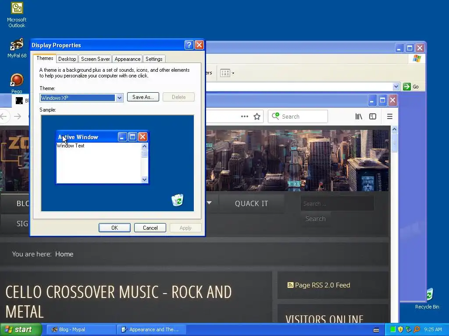Screen dimensions: 449x336
Task: Click the website search text field
Action: click(x=337, y=204)
